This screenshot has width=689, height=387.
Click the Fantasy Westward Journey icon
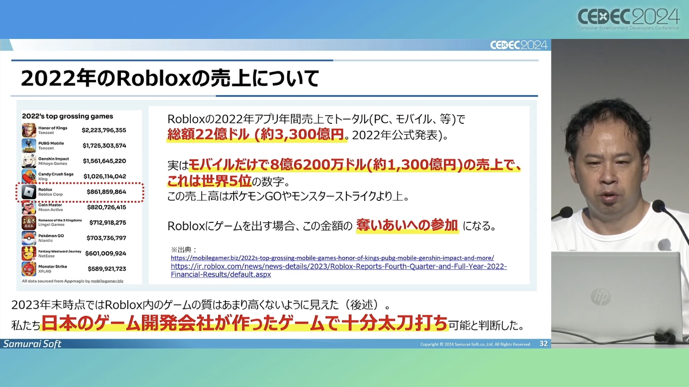coord(29,253)
